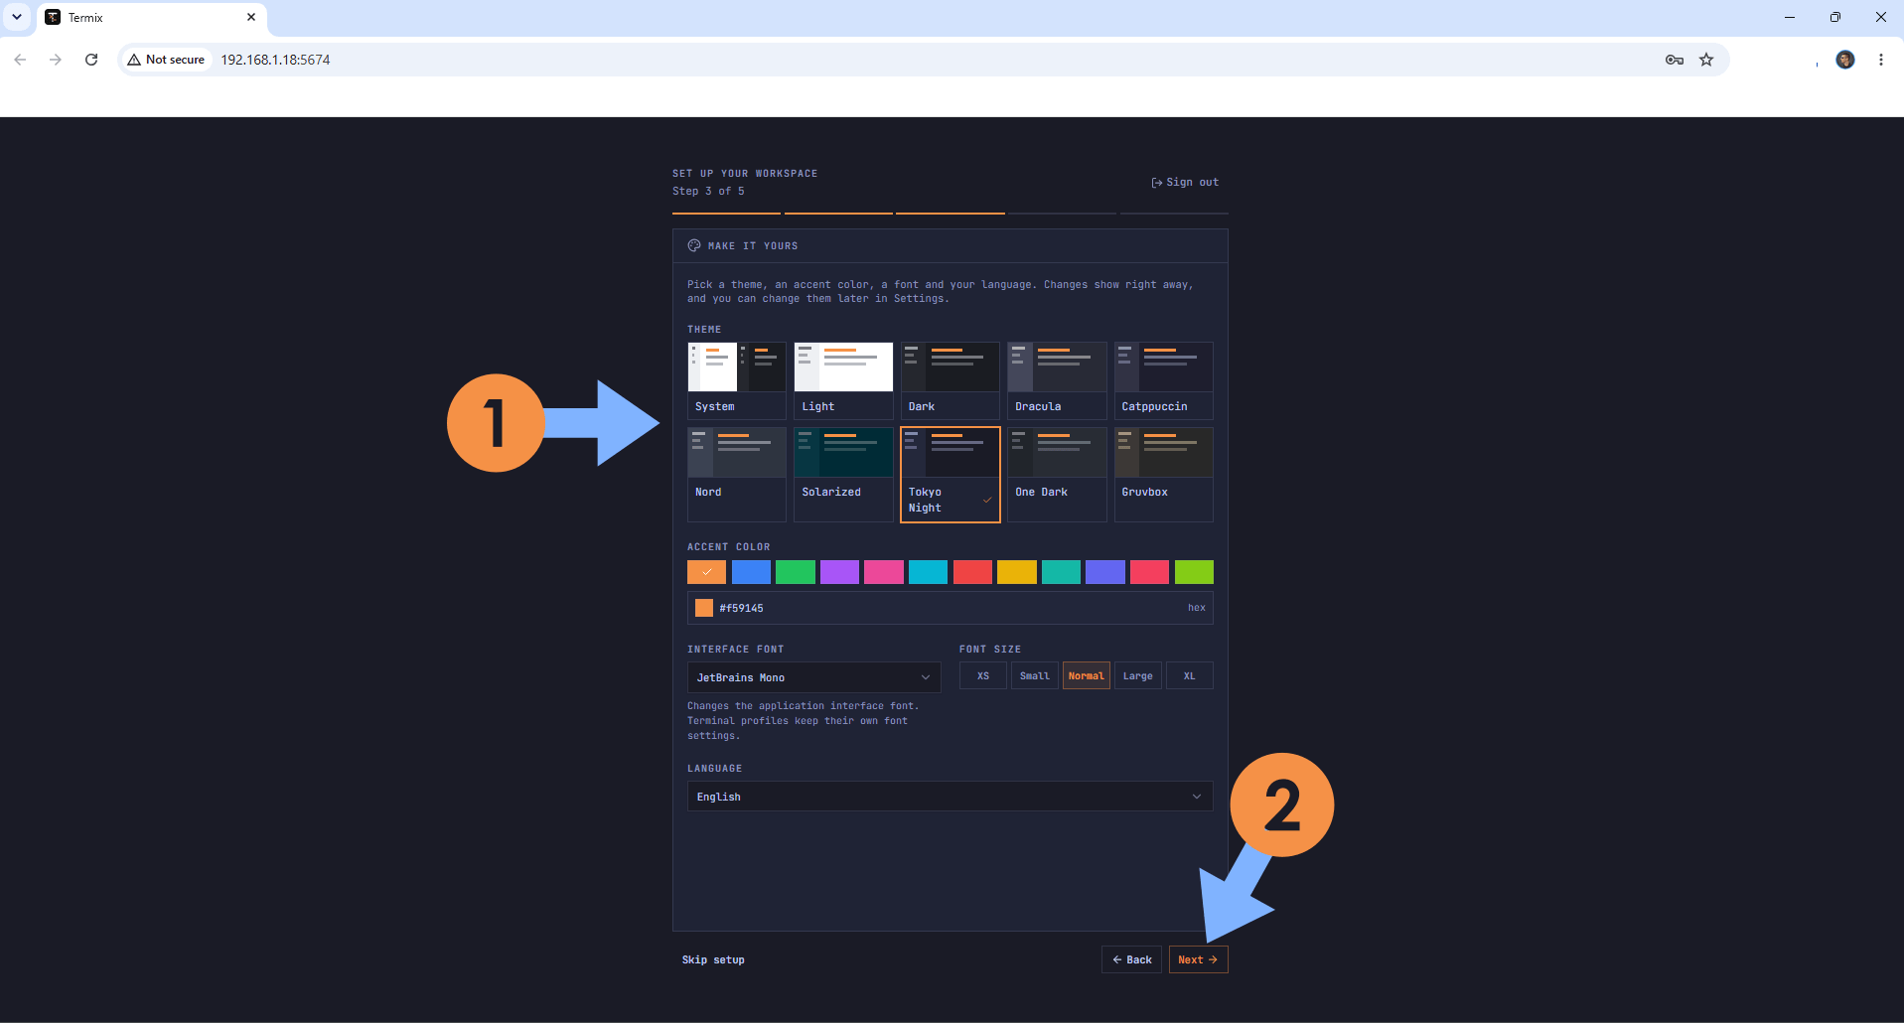
Task: Click the #f59145 hex color field
Action: point(950,608)
